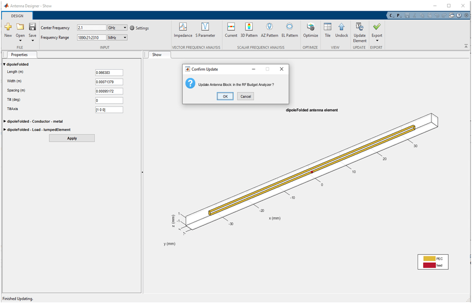Image resolution: width=472 pixels, height=304 pixels.
Task: Click the Export checkmark icon
Action: (x=377, y=27)
